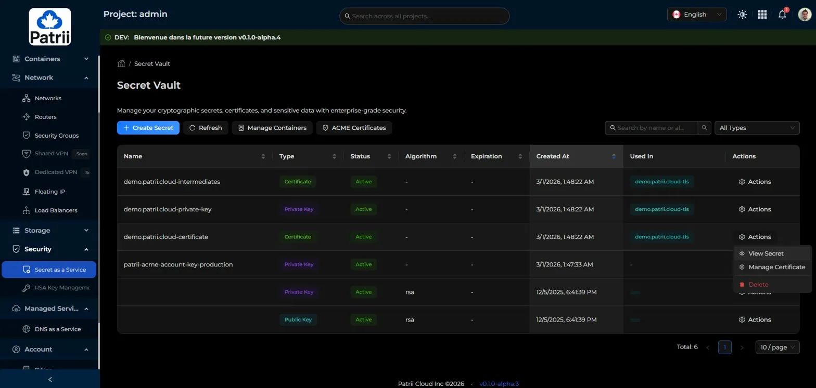Select Delete from the actions menu

click(772, 285)
